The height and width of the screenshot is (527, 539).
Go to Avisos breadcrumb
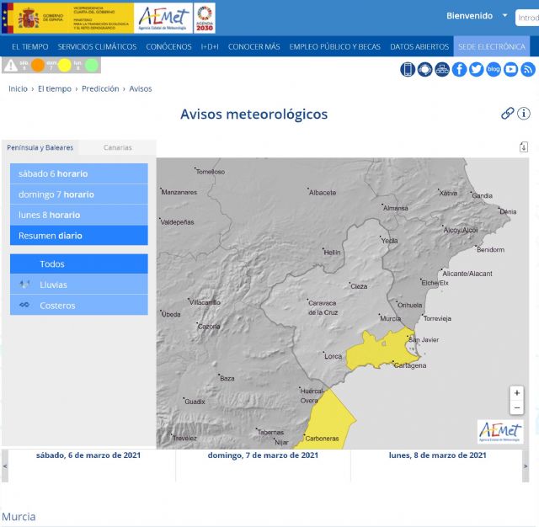pyautogui.click(x=141, y=88)
